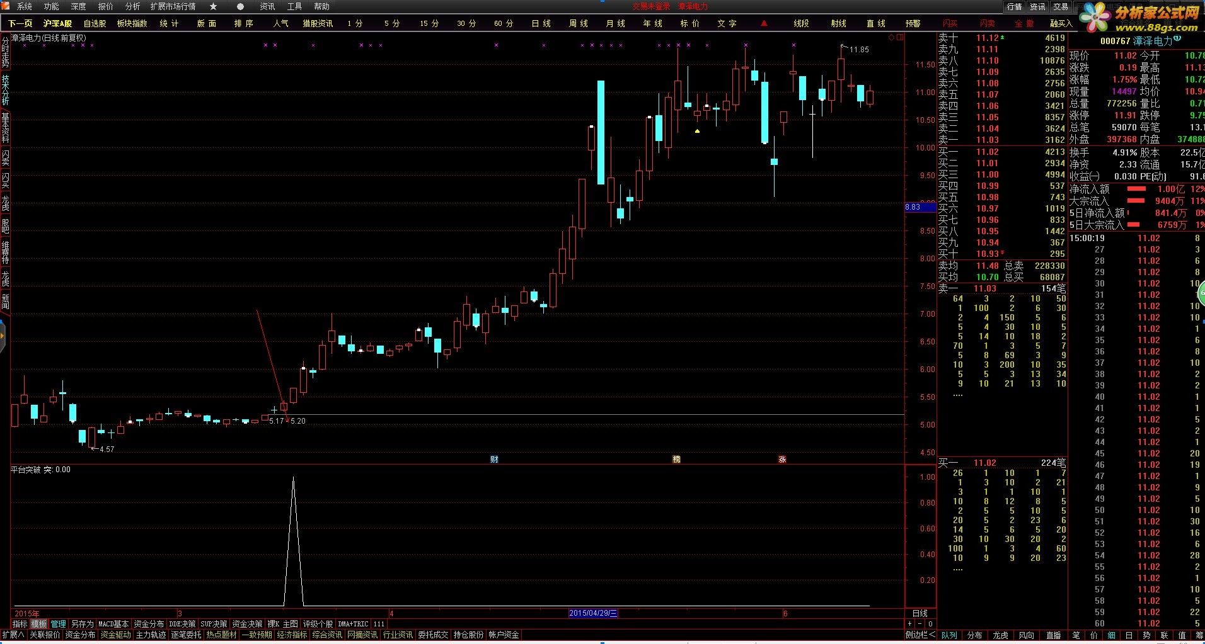Viewport: 1205px width, 644px height.
Task: Open the 主力轨迹 bottom tab
Action: pos(151,635)
